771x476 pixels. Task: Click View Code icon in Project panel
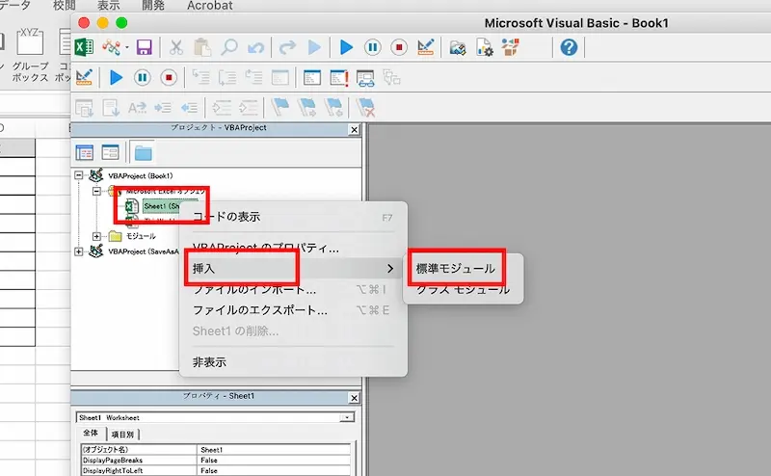[x=85, y=152]
